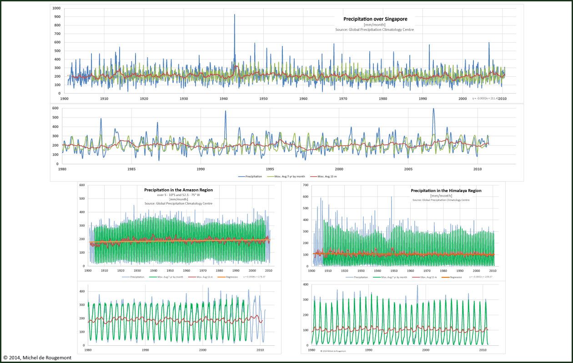Viewport: 573px width, 363px height.
Task: Click the 'Precipitation in the Amazon Region' title
Action: [178, 190]
